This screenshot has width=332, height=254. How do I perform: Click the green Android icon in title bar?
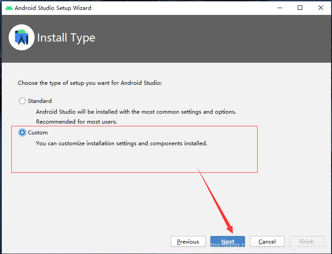click(x=9, y=8)
